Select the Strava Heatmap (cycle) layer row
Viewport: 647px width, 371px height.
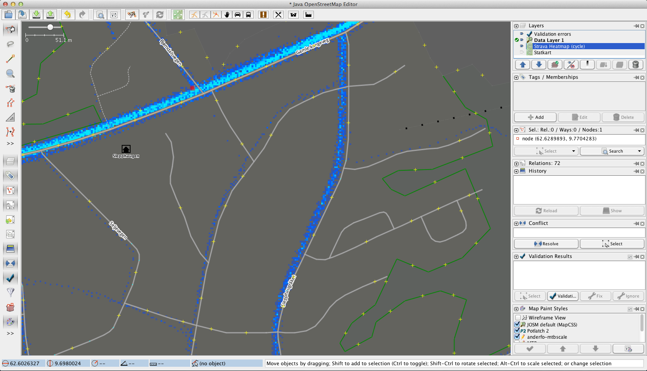[x=579, y=46]
